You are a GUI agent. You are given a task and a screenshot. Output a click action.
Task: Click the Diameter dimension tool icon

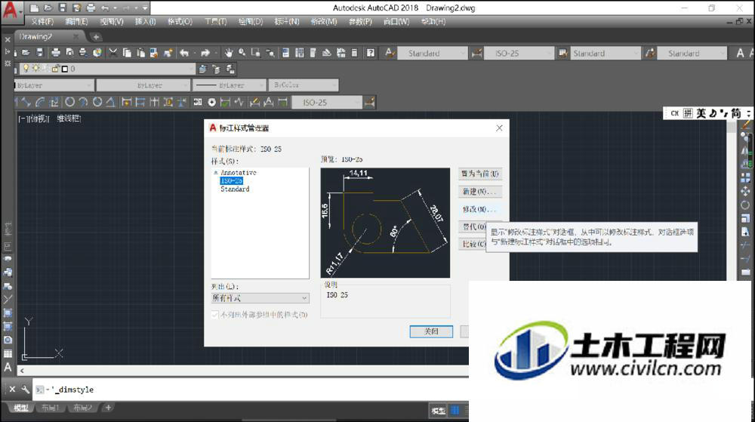[x=97, y=102]
